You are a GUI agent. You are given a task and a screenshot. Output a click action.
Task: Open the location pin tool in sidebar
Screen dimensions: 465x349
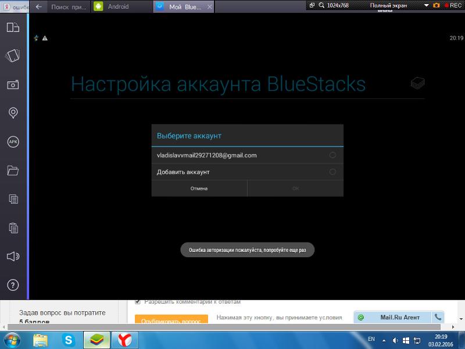tap(13, 113)
